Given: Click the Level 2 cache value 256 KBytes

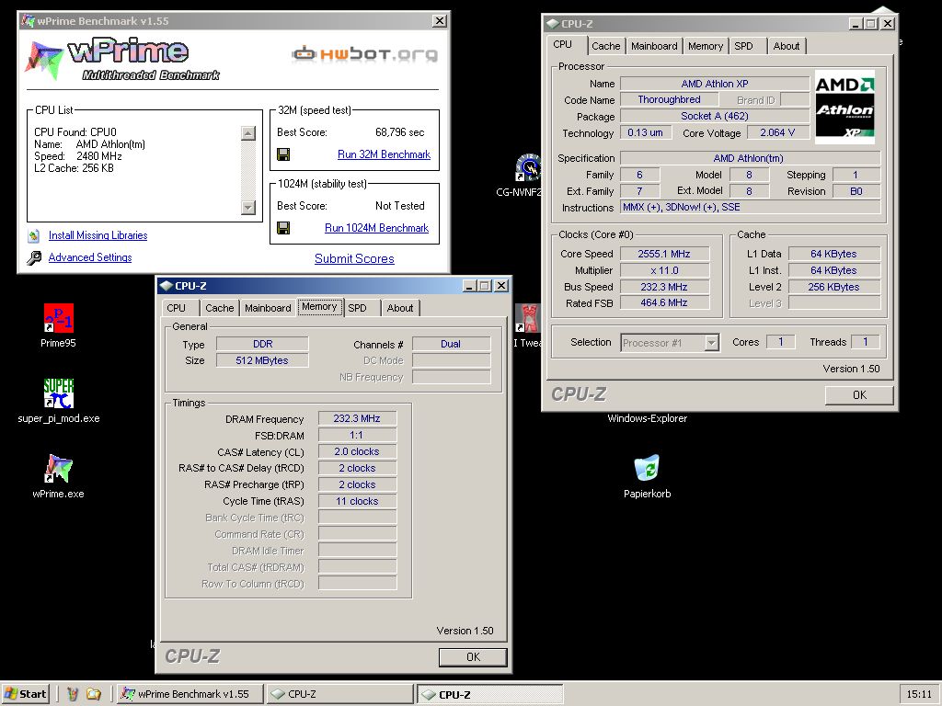Looking at the screenshot, I should [x=833, y=287].
